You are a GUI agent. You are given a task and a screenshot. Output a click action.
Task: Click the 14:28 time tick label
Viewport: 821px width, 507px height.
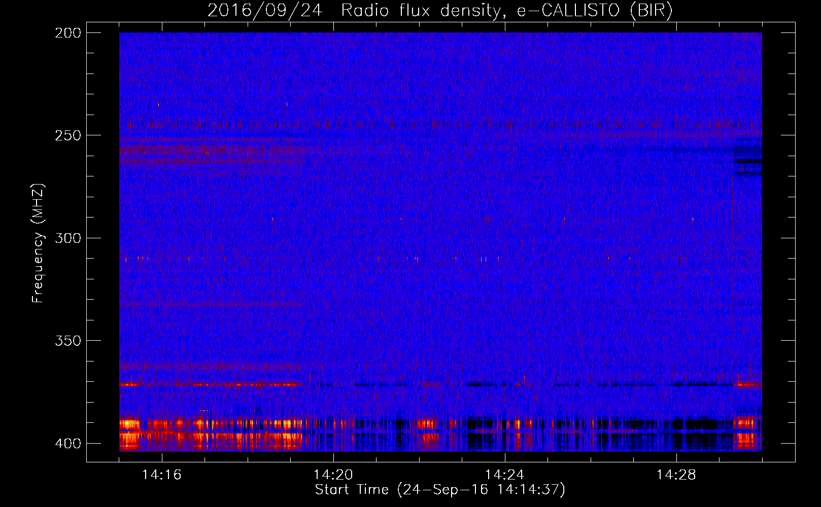click(x=676, y=475)
